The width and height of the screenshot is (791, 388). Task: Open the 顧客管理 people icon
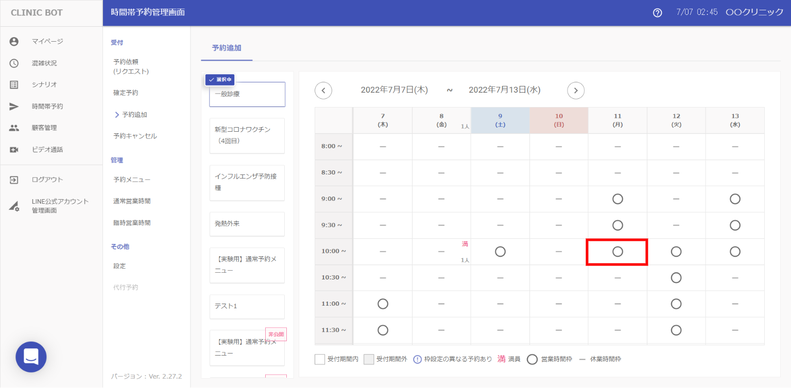coord(14,128)
